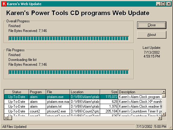This screenshot has height=130, width=173.
Task: Close window with title bar X
Action: coord(169,4)
